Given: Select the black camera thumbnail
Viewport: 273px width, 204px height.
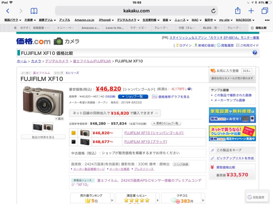Looking at the screenshot, I should pos(37,127).
